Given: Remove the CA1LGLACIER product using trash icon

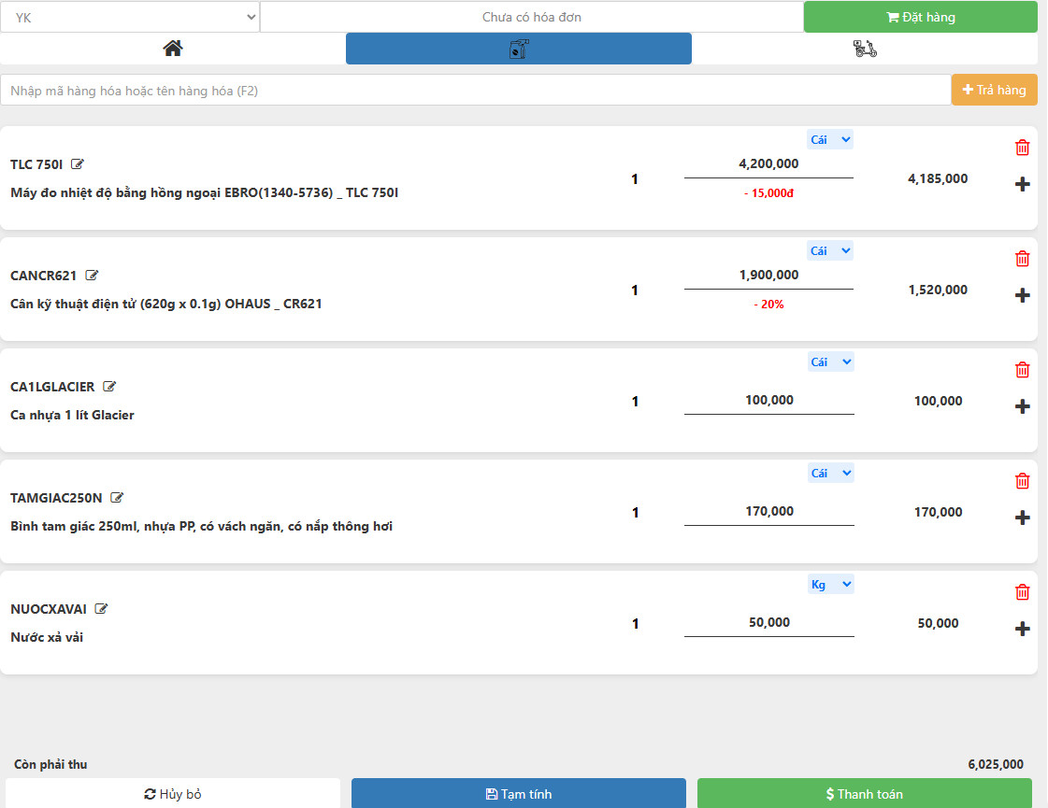Looking at the screenshot, I should (x=1022, y=370).
